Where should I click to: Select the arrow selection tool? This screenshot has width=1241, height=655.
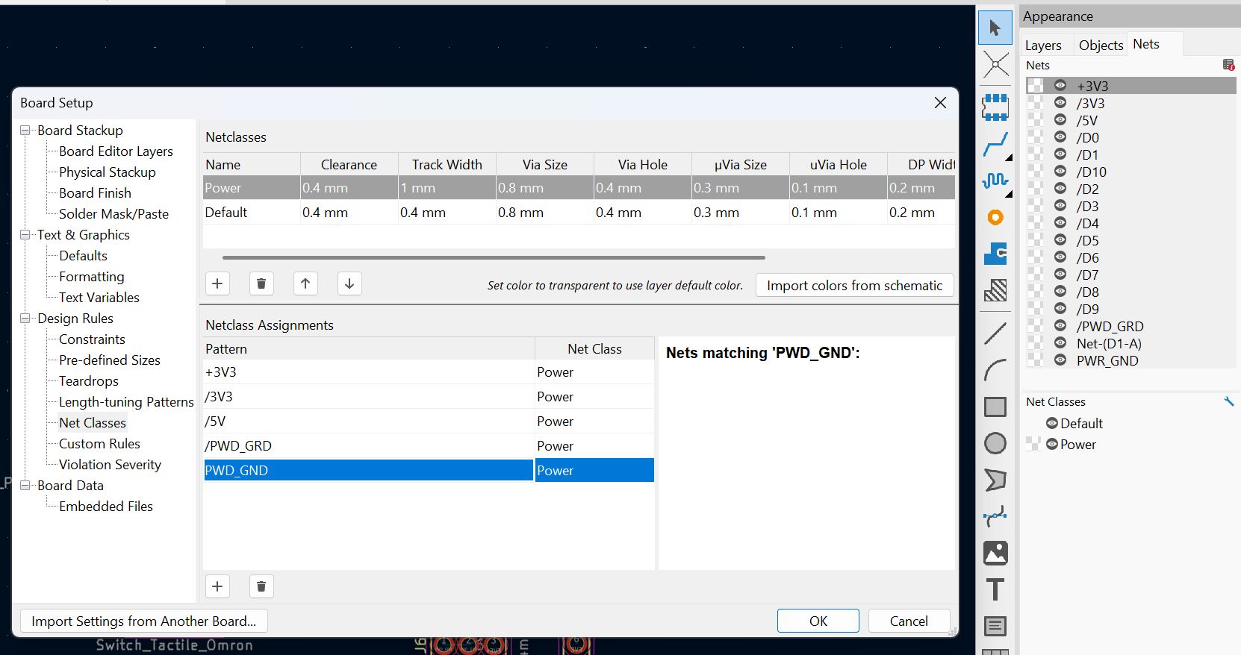click(995, 28)
